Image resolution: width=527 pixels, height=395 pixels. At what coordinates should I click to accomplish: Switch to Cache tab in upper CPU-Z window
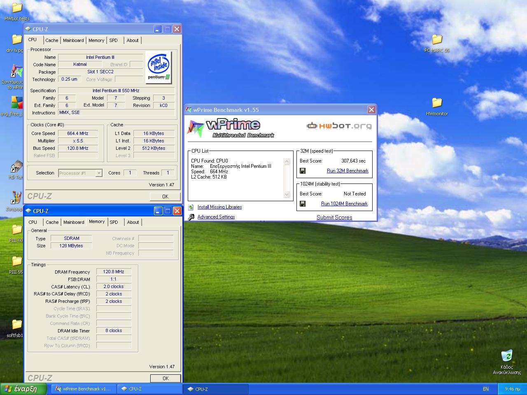[51, 40]
